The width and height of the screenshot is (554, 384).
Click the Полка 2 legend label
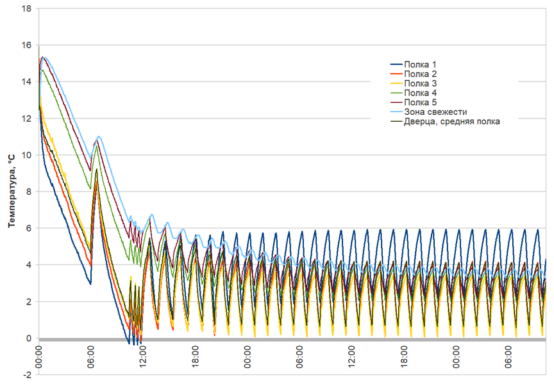(420, 74)
